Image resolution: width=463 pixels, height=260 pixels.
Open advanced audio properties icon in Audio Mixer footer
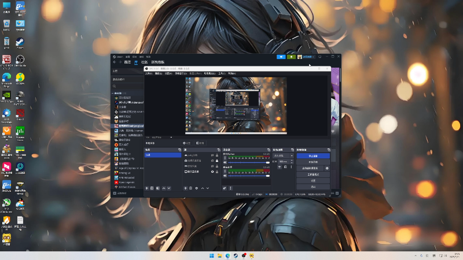pyautogui.click(x=225, y=188)
